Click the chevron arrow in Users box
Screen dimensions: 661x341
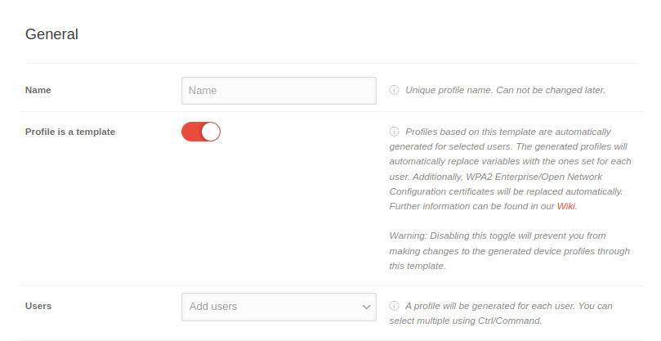pyautogui.click(x=366, y=307)
